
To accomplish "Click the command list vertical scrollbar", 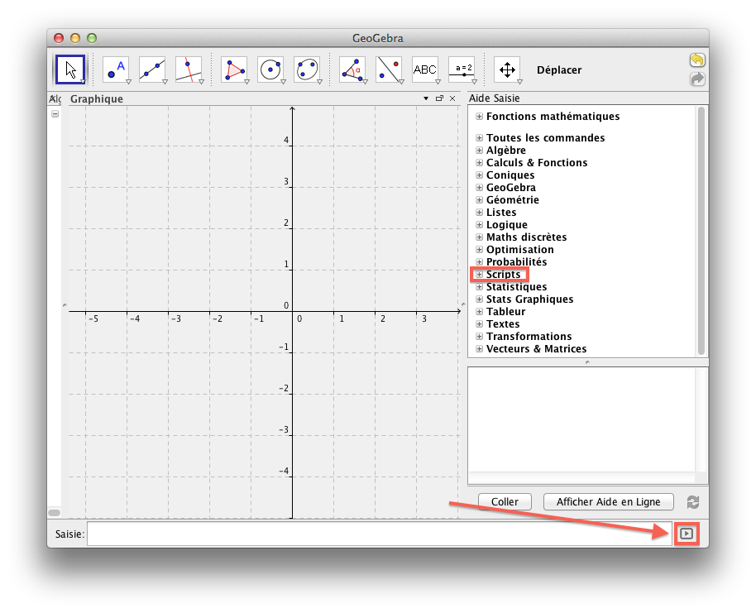I will click(x=701, y=231).
